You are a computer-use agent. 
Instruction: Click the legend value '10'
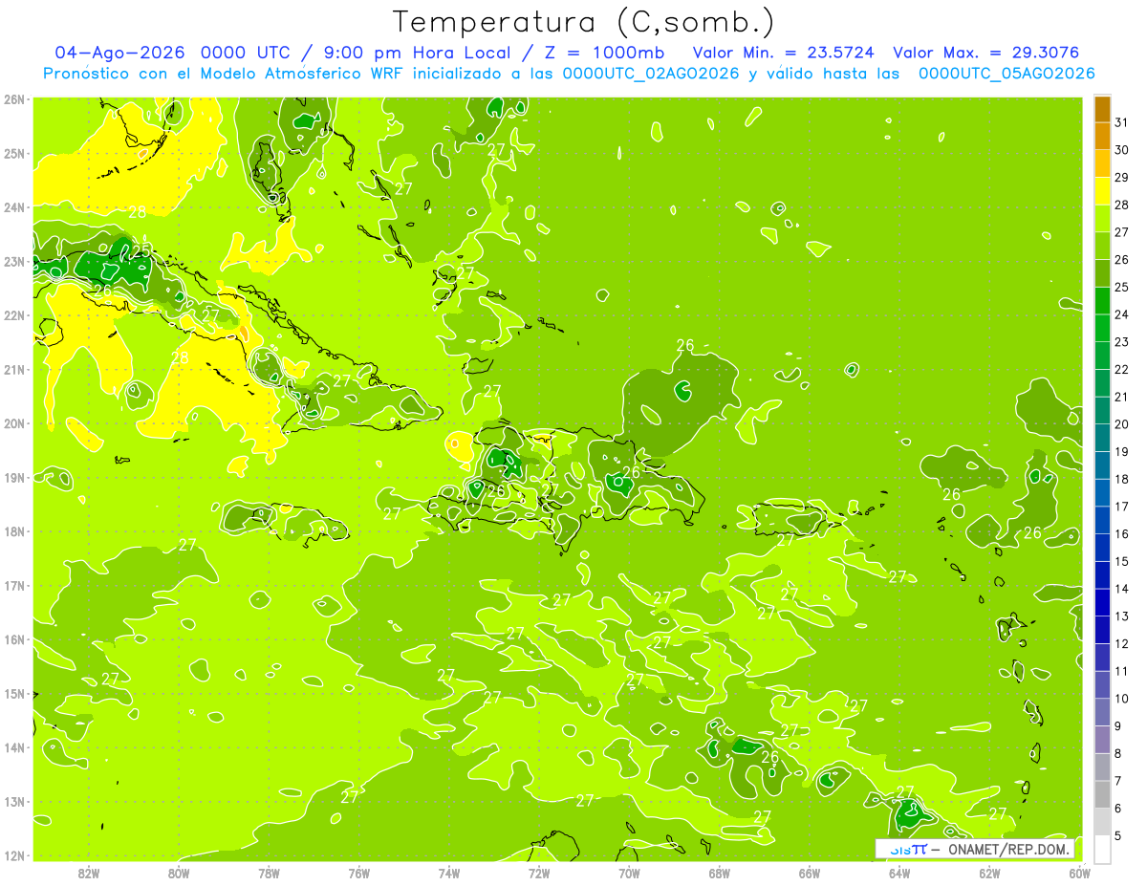(1122, 699)
